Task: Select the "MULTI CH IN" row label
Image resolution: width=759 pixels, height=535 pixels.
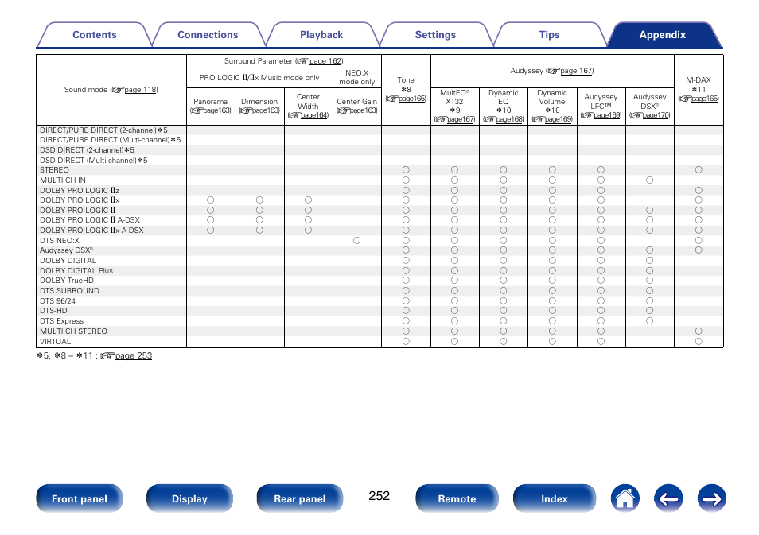Action: [x=62, y=180]
